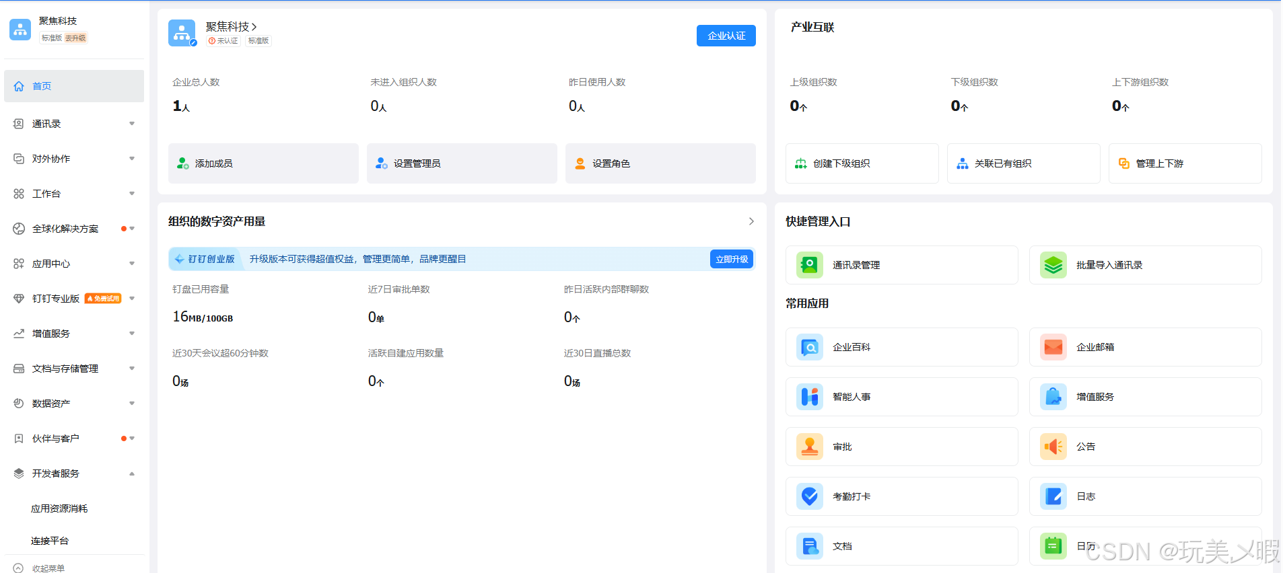Viewport: 1283px width, 573px height.
Task: Click the 增值服务 chart icon in the sidebar
Action: pos(19,334)
